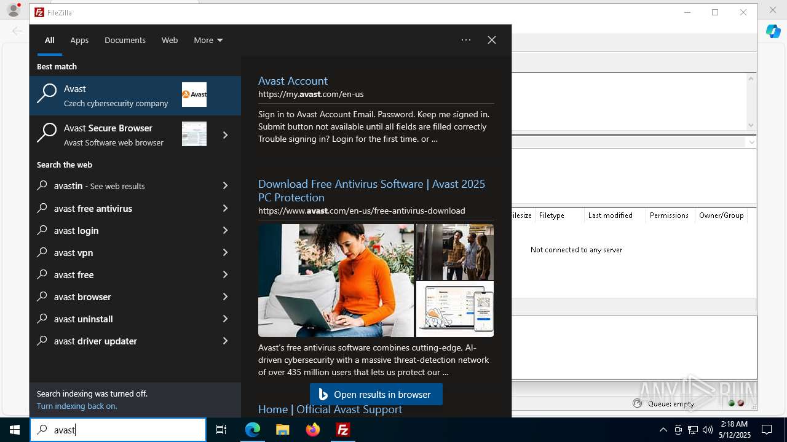Open File Explorer from taskbar
Screen dimensions: 787x442
[x=282, y=430]
